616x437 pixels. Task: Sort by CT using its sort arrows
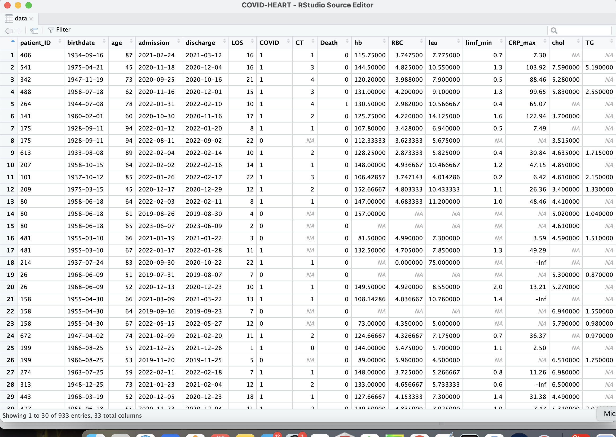pyautogui.click(x=313, y=41)
